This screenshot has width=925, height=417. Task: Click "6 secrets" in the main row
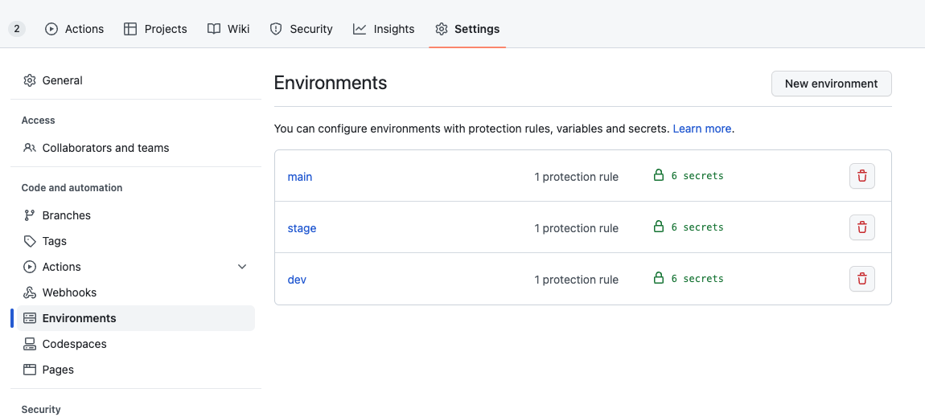tap(697, 175)
